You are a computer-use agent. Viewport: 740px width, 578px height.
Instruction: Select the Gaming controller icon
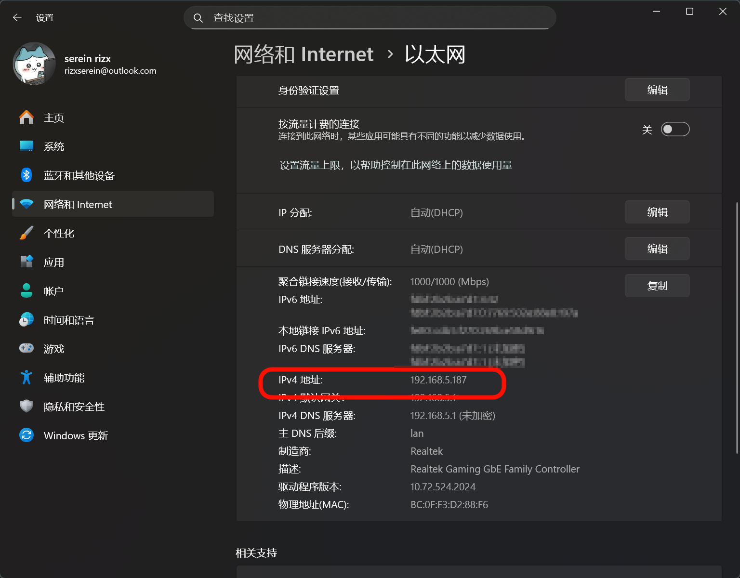coord(26,348)
